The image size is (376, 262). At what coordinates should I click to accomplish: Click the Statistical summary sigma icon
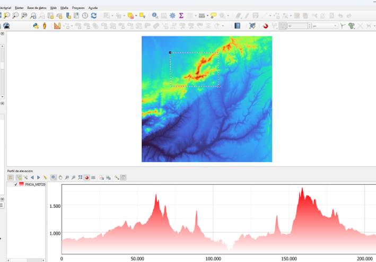click(x=181, y=16)
